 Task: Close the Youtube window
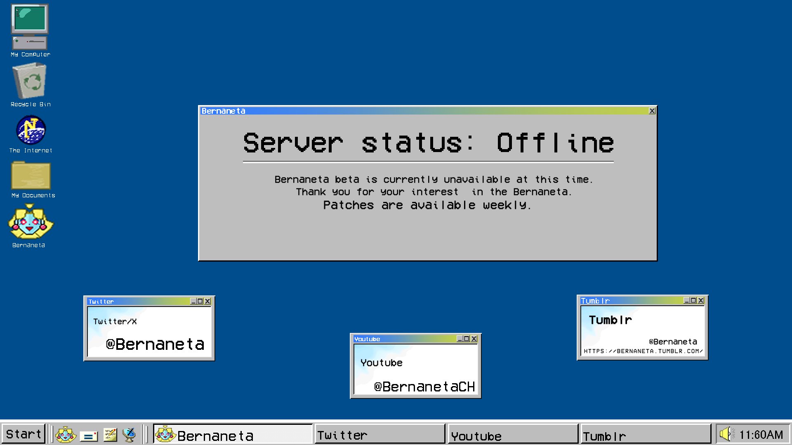pyautogui.click(x=474, y=339)
